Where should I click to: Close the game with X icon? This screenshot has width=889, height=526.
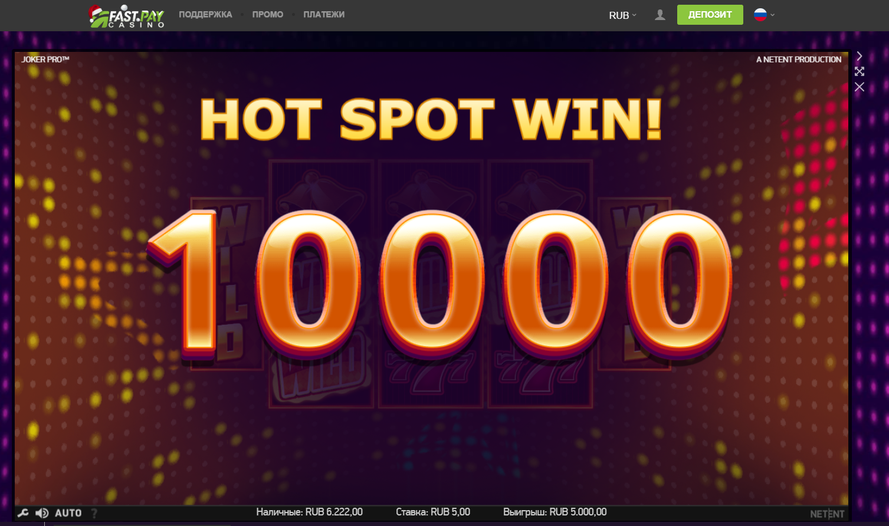pyautogui.click(x=860, y=87)
